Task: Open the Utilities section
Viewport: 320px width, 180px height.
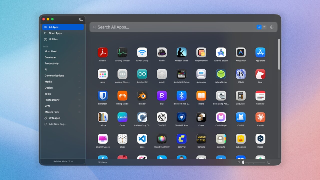Action: 63,39
